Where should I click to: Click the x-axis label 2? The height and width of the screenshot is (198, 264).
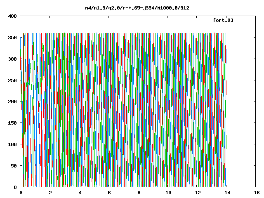(x=50, y=193)
